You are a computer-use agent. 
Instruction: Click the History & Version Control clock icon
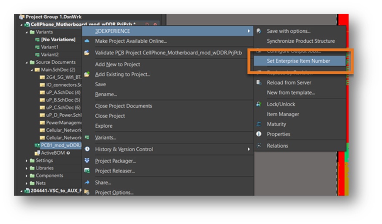click(x=87, y=149)
